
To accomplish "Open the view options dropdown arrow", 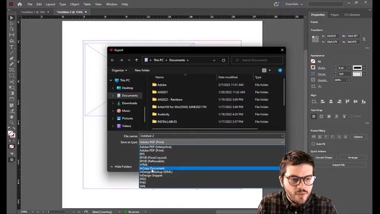I will click(x=270, y=70).
